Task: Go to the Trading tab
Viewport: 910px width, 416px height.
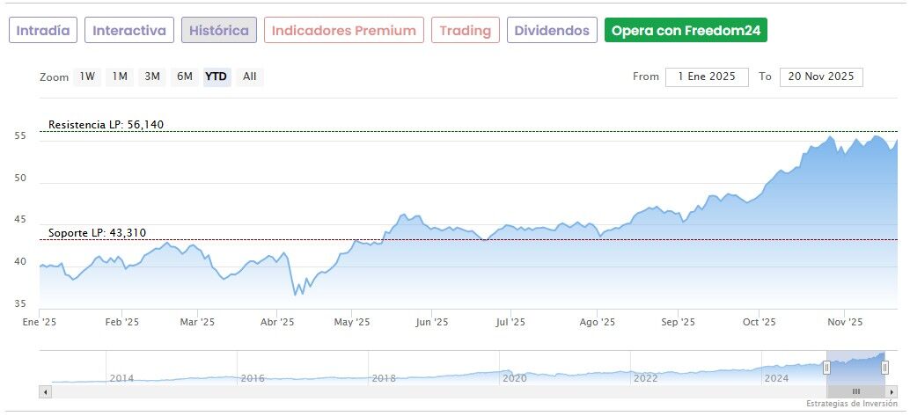Action: [x=466, y=31]
